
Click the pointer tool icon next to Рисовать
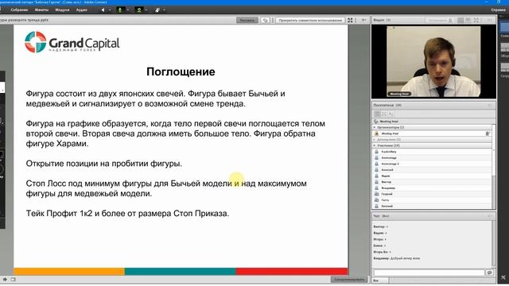click(x=265, y=20)
